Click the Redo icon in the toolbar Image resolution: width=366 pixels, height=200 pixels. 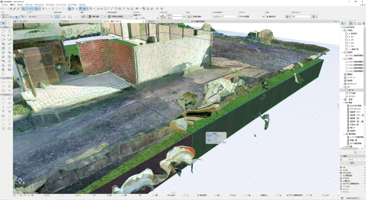click(x=6, y=8)
